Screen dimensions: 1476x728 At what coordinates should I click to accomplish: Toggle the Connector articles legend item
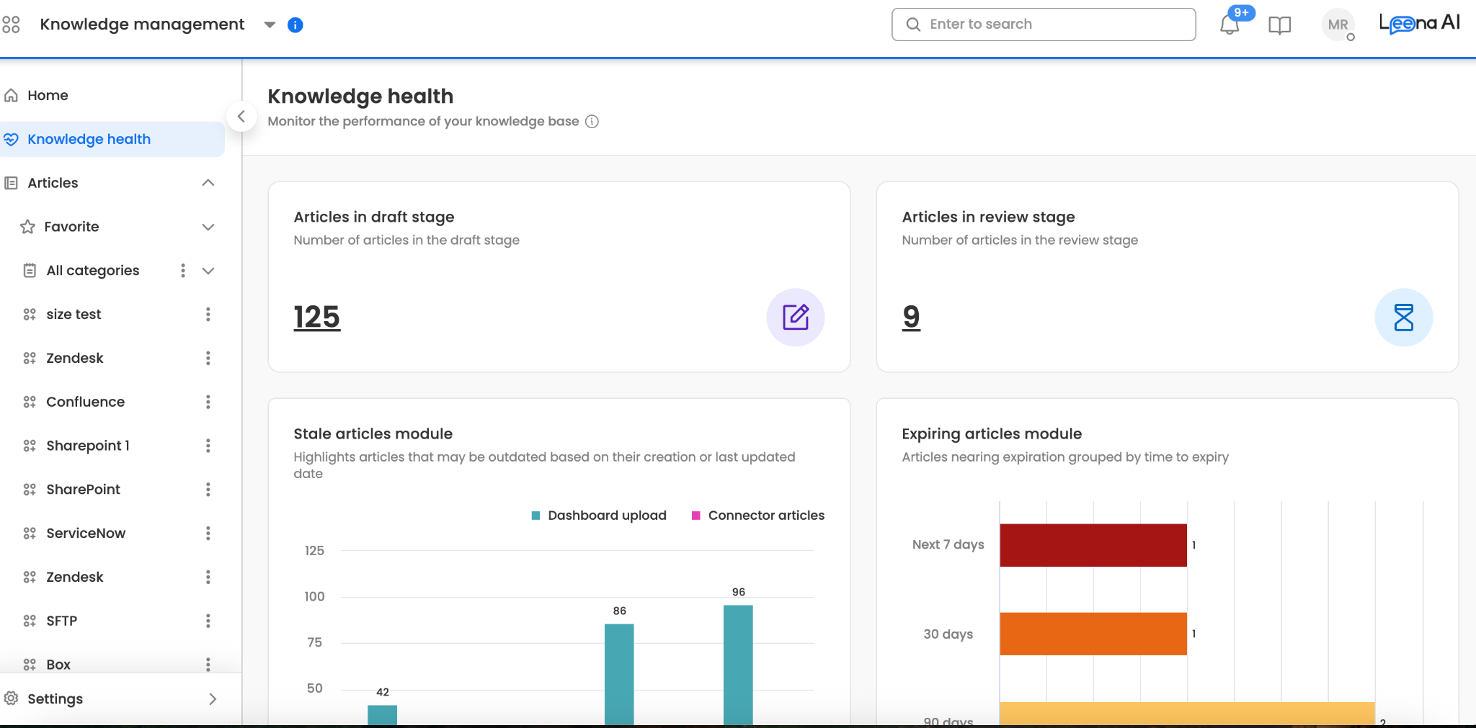pos(758,516)
